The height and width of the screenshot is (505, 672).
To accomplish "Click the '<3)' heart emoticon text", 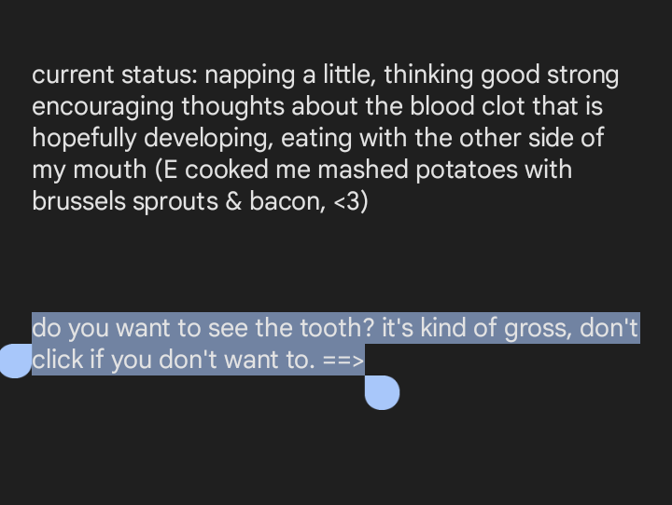I will coord(351,201).
